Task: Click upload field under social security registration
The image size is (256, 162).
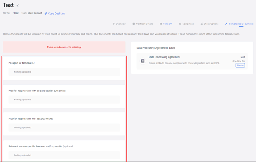Action: tap(64, 100)
